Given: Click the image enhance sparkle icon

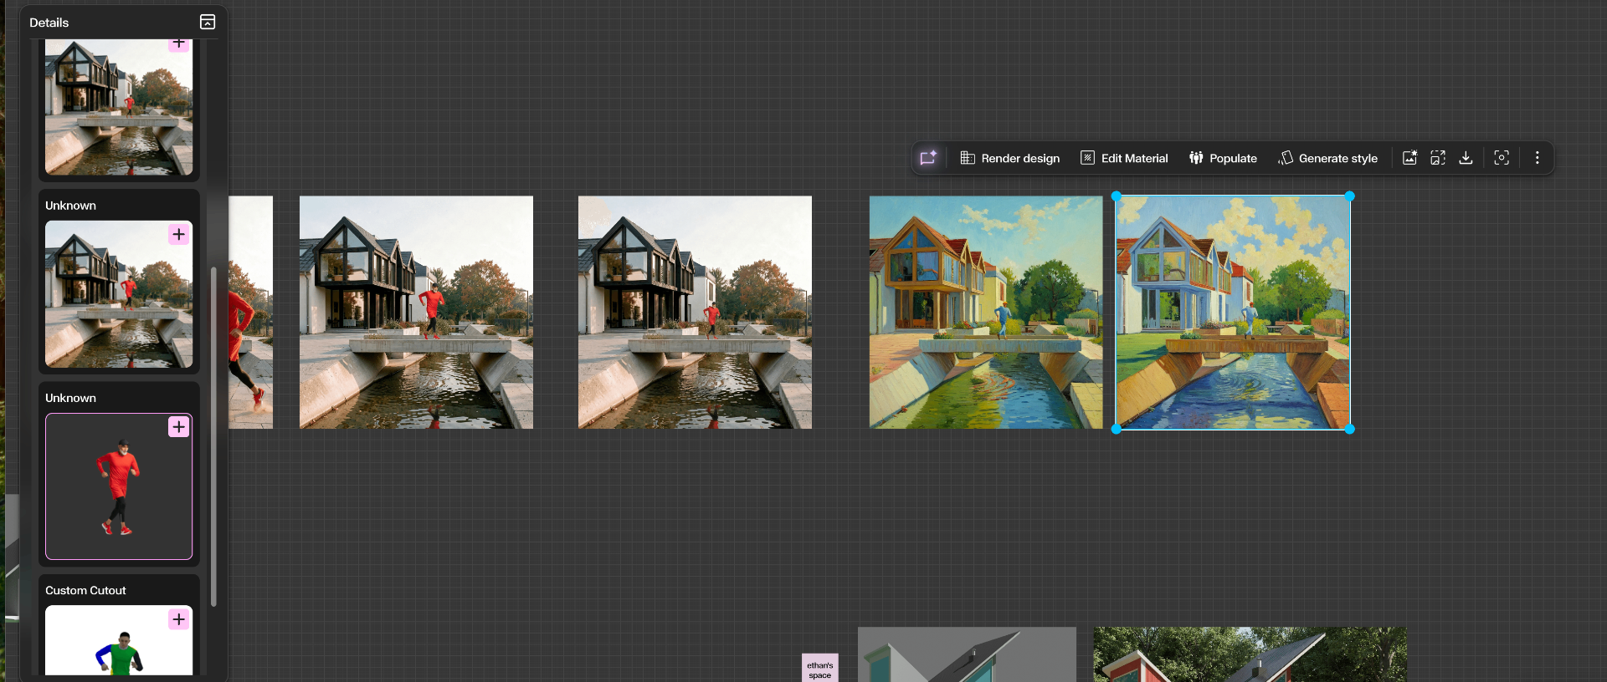Looking at the screenshot, I should pyautogui.click(x=1409, y=158).
